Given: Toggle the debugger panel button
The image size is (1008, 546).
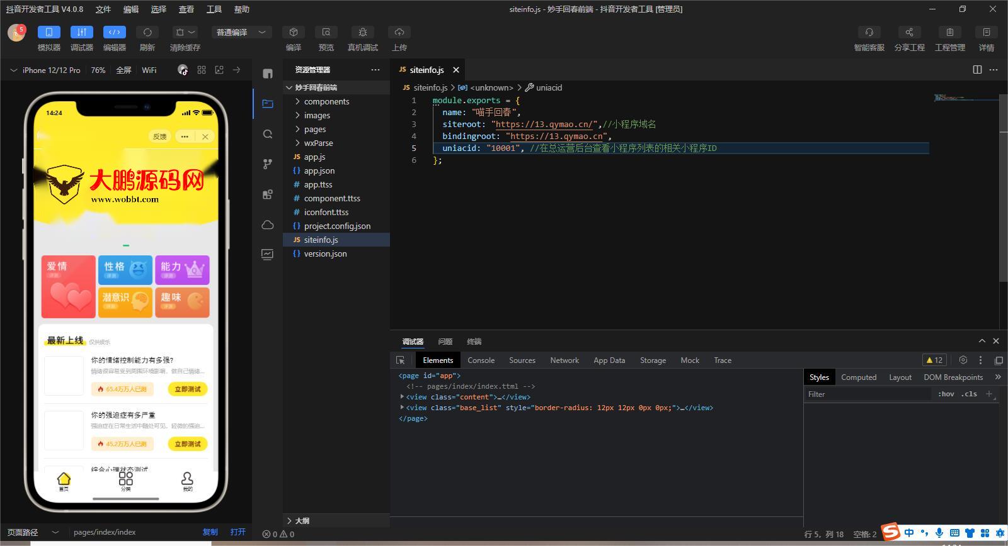Looking at the screenshot, I should tap(82, 32).
